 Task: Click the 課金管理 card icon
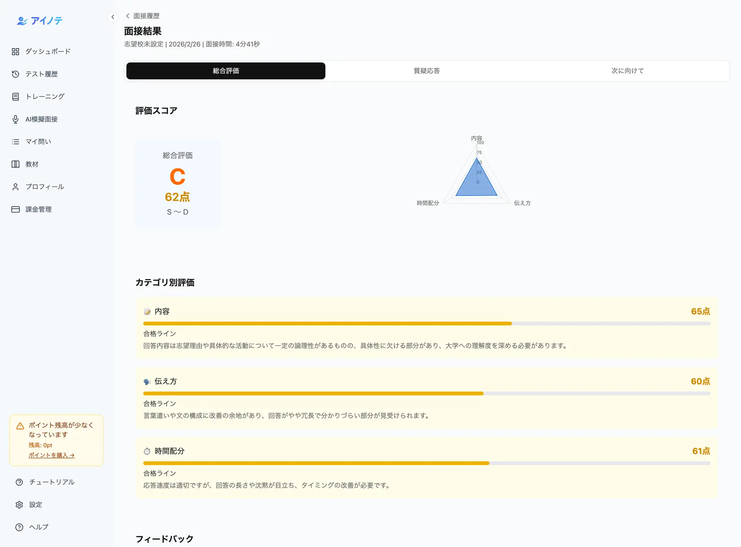pyautogui.click(x=15, y=209)
